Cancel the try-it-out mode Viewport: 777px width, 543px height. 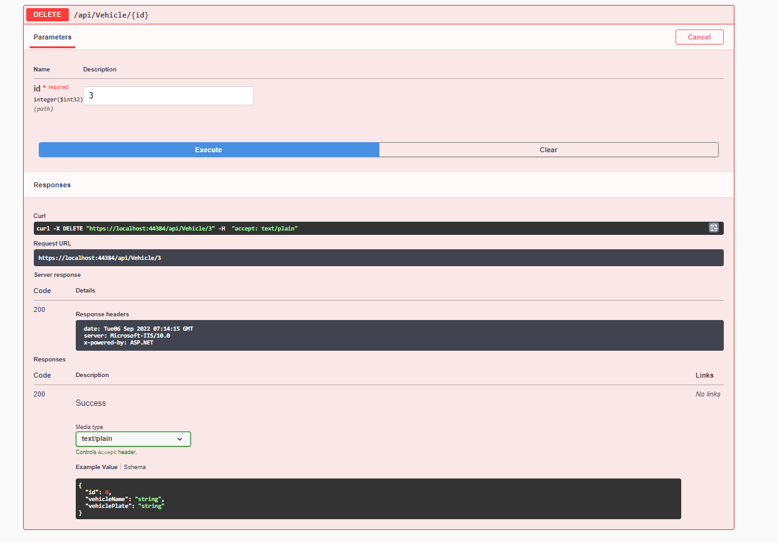(x=699, y=37)
